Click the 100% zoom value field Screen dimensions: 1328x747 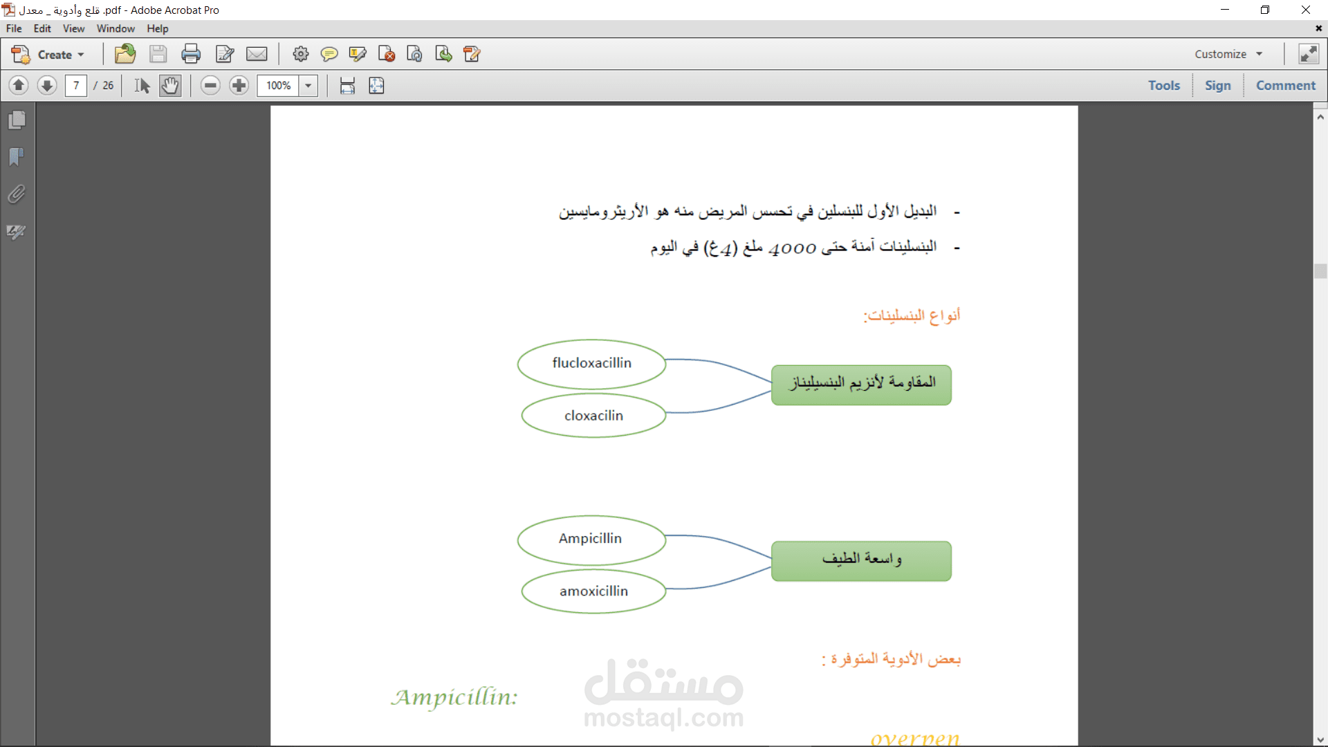coord(278,85)
